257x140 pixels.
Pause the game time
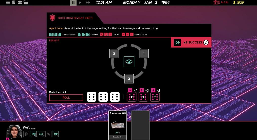73,3
